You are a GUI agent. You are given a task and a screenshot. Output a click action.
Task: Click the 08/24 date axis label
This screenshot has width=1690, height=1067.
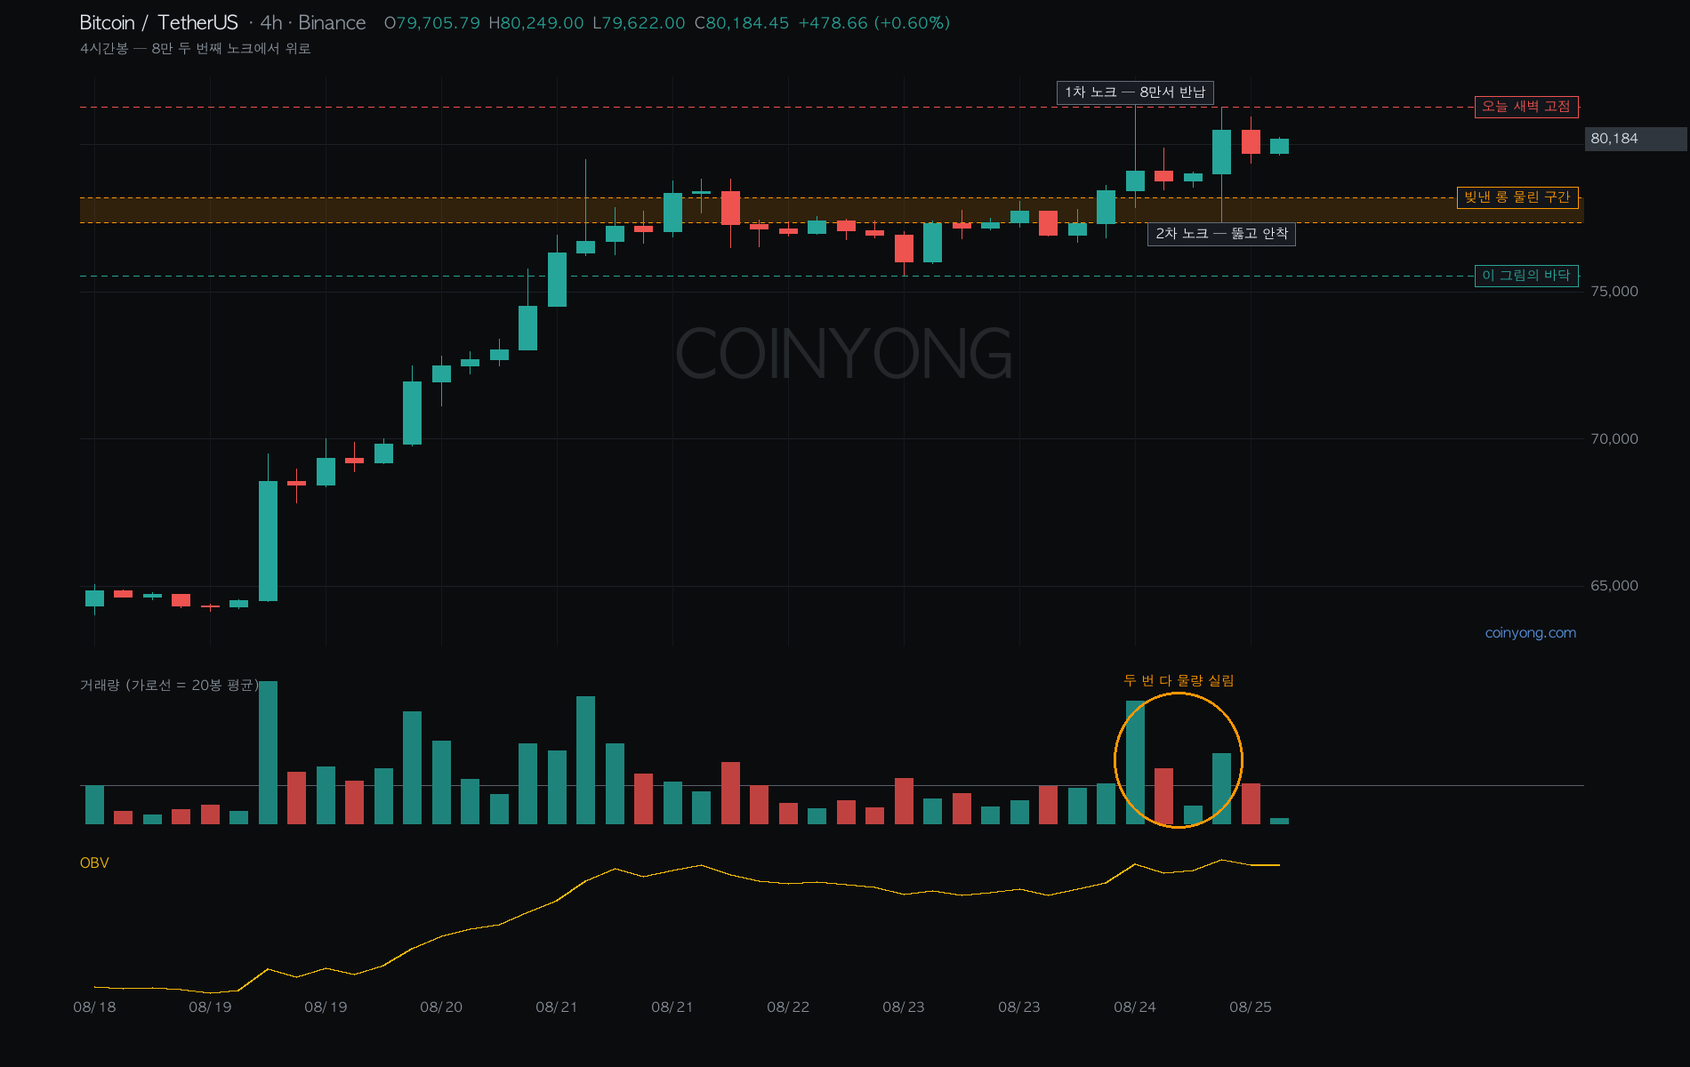1135,1007
